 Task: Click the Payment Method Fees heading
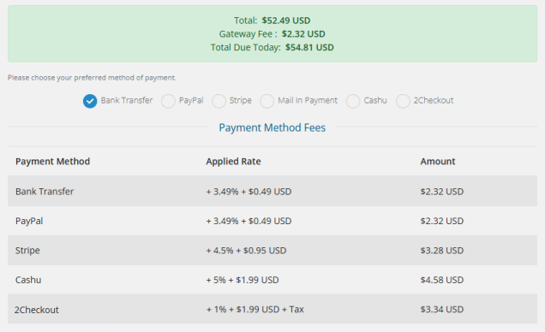pyautogui.click(x=272, y=127)
